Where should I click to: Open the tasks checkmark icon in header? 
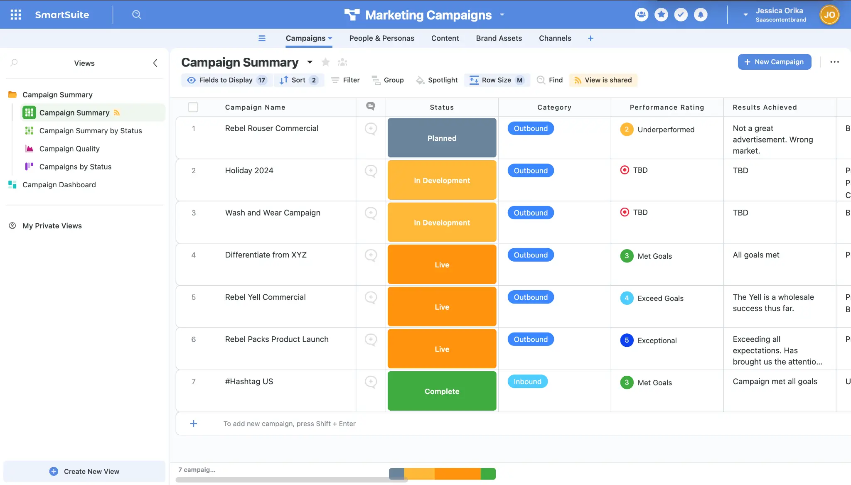pos(681,15)
